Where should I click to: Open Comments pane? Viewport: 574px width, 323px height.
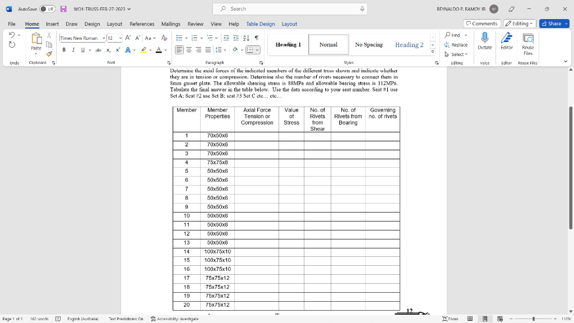[x=482, y=24]
